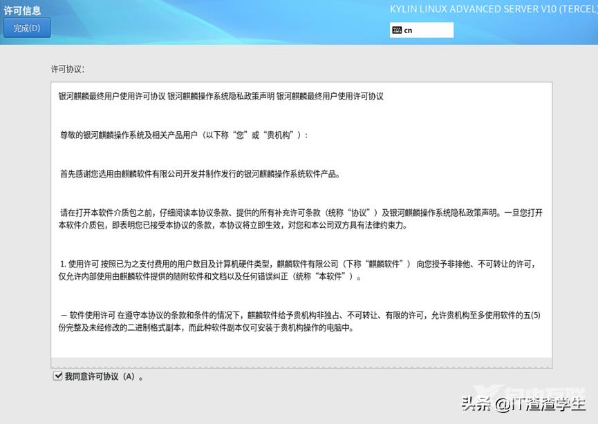Click the paragraph starting with 尊敬的银河麒麟操作系统

pyautogui.click(x=183, y=135)
